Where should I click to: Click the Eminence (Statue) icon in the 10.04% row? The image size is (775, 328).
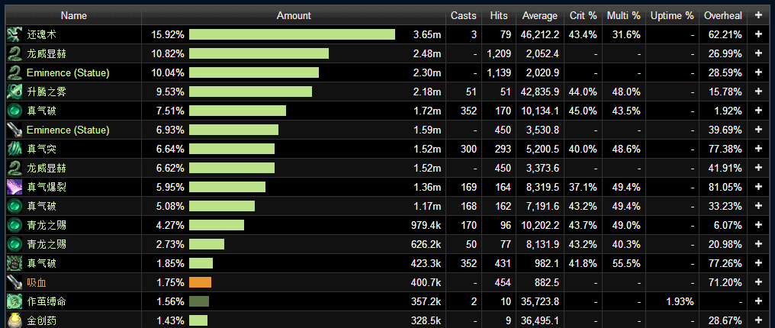[14, 73]
